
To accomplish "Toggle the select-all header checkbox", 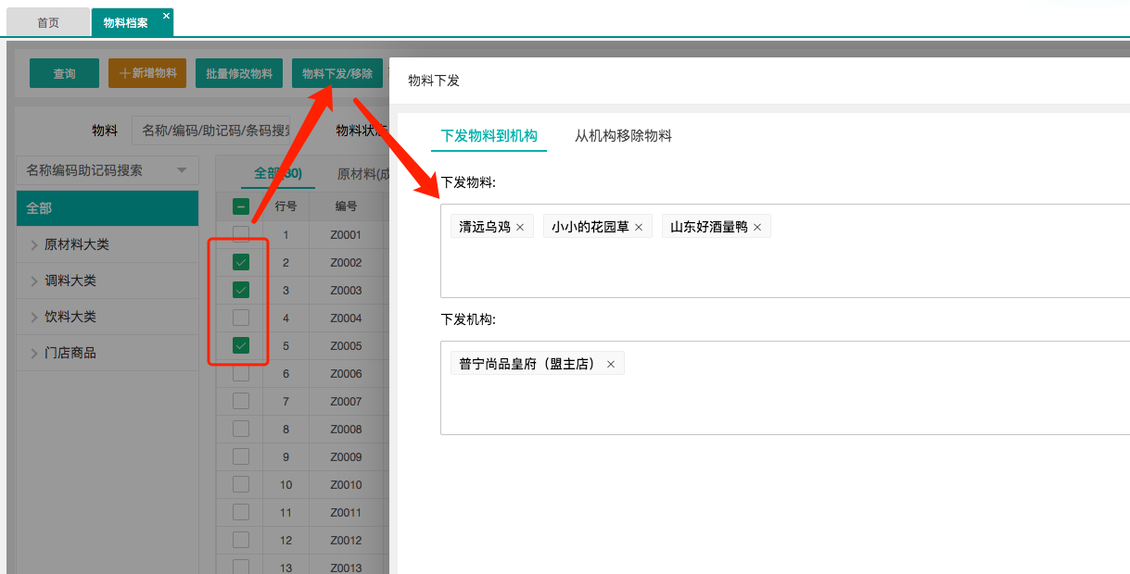I will 240,206.
